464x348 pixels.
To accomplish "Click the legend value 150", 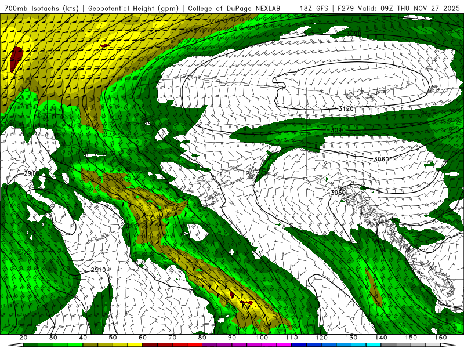I will pos(411,338).
